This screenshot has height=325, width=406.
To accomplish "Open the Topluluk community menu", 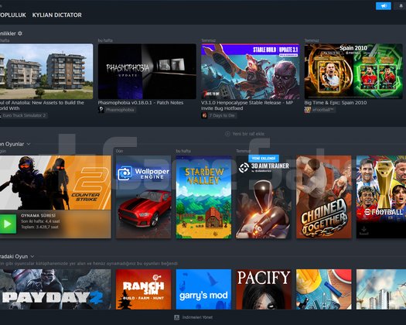I will click(x=12, y=15).
